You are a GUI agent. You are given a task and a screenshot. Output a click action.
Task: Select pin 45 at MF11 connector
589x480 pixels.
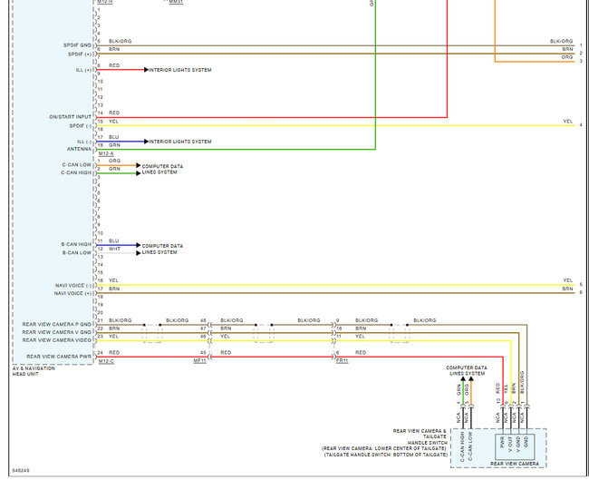click(203, 353)
